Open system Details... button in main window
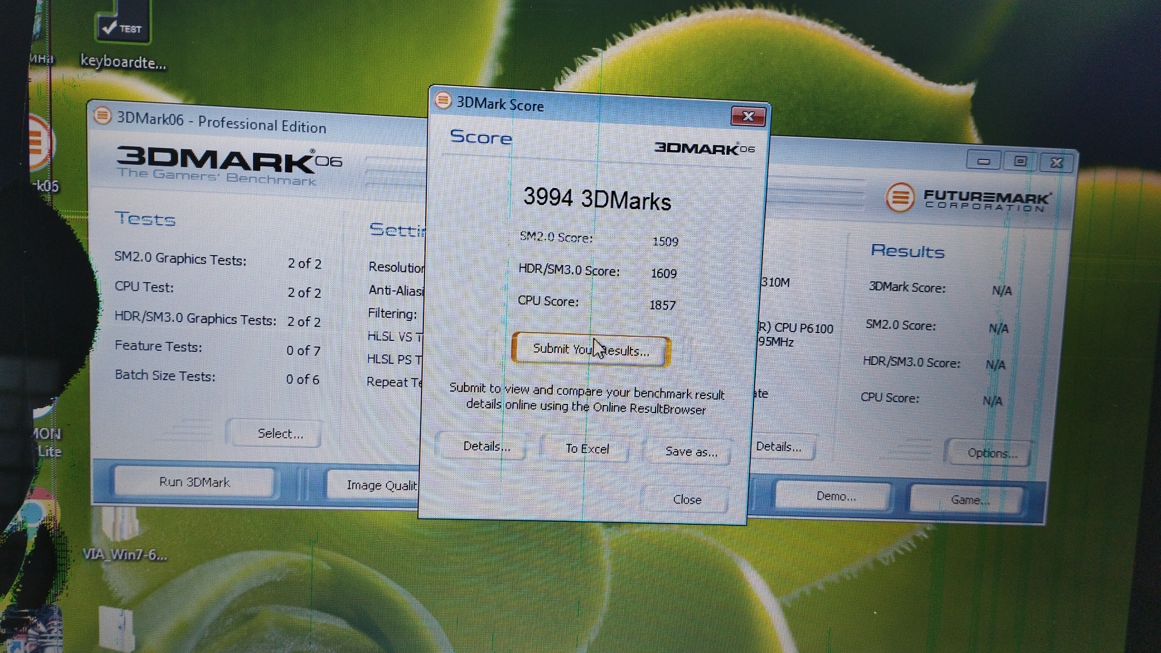 click(x=779, y=447)
